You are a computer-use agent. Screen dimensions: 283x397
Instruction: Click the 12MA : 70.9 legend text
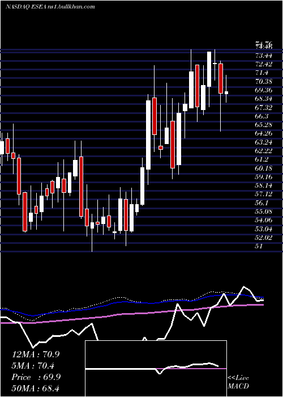point(36,354)
